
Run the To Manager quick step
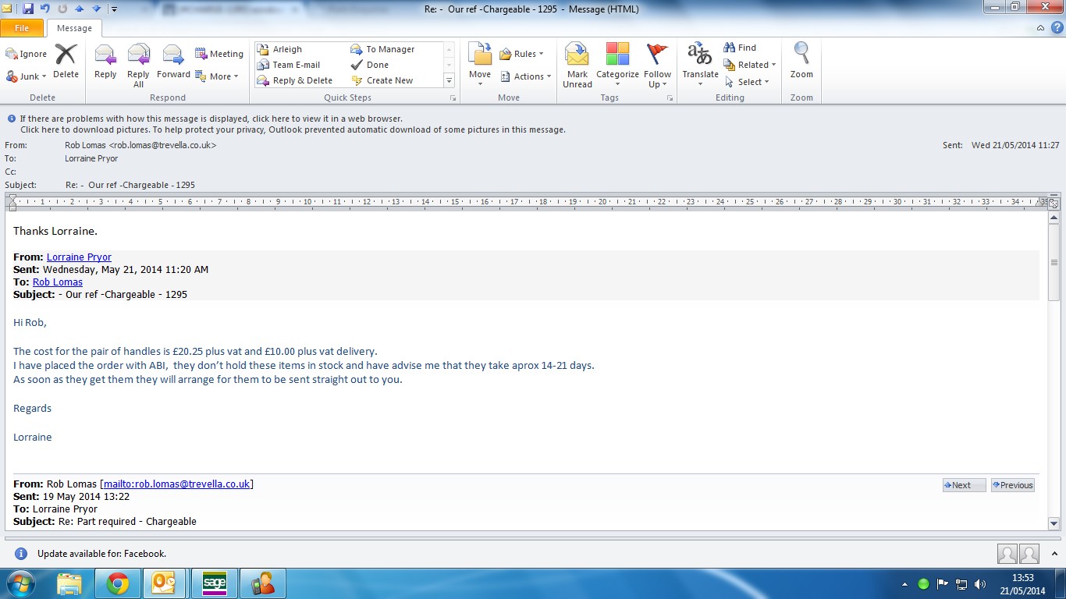coord(382,49)
